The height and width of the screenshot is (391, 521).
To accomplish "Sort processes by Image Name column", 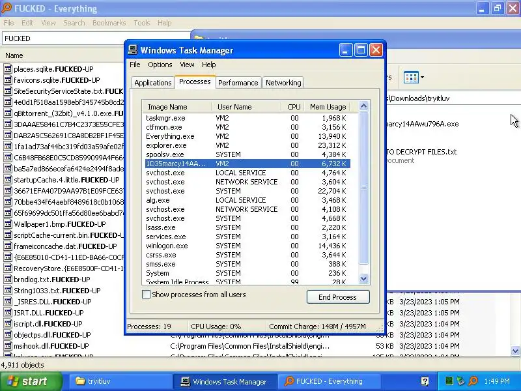I will 176,107.
